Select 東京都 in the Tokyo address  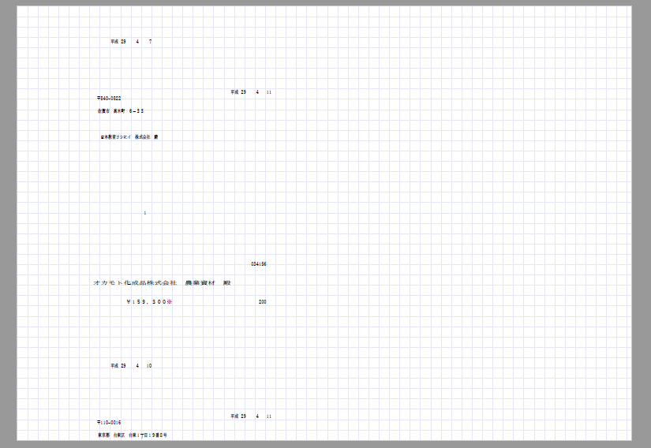[103, 435]
